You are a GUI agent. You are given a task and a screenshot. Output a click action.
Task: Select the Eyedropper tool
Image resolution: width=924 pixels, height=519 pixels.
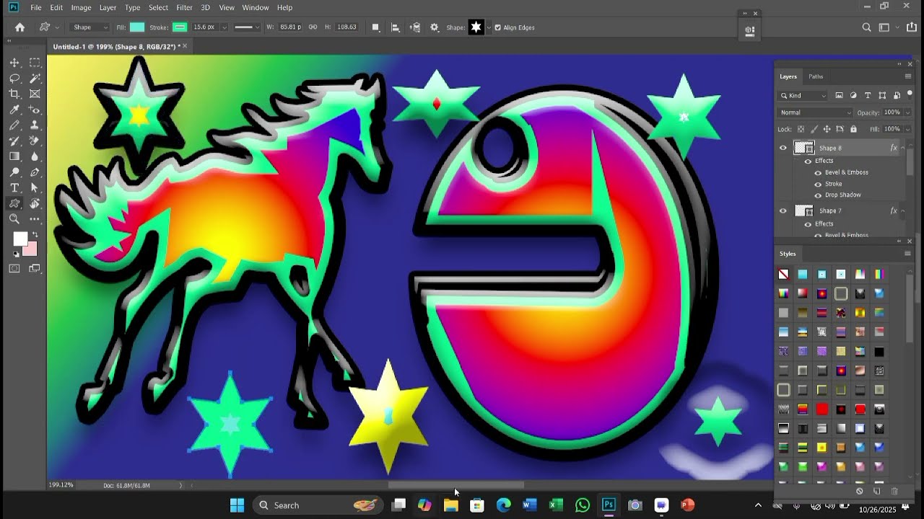[14, 110]
